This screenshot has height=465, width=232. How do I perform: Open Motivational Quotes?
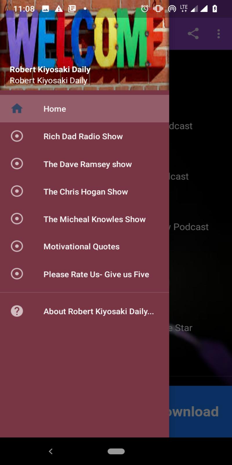pyautogui.click(x=84, y=246)
